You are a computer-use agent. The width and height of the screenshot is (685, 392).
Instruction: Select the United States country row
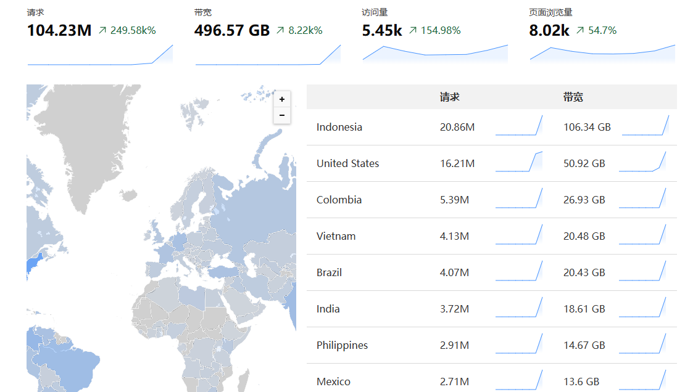click(x=347, y=163)
